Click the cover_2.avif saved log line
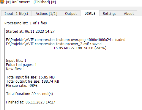This screenshot has width=142, height=110. click(x=54, y=44)
